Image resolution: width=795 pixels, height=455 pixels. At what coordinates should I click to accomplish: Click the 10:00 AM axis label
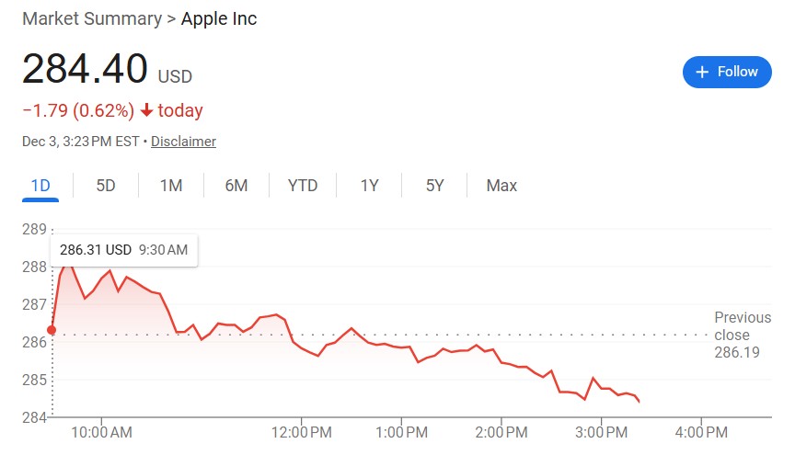click(101, 432)
